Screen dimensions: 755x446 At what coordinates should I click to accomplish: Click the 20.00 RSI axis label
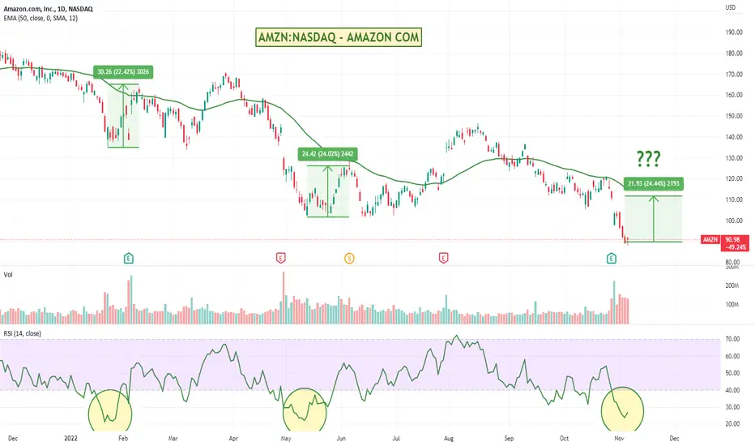coord(732,424)
